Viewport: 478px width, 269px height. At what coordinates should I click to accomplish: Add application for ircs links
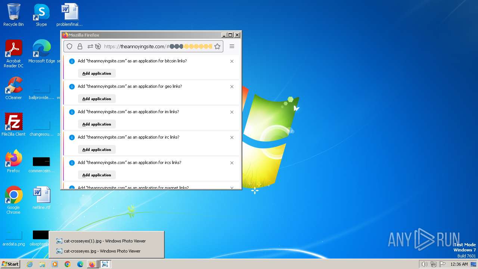click(97, 175)
